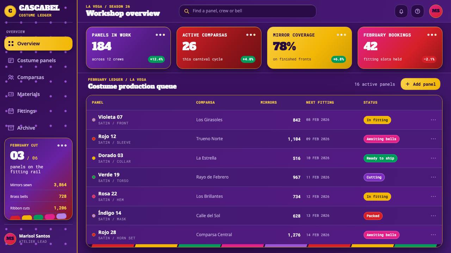The width and height of the screenshot is (451, 253).
Task: Navigate to Fittings page
Action: [x=38, y=111]
